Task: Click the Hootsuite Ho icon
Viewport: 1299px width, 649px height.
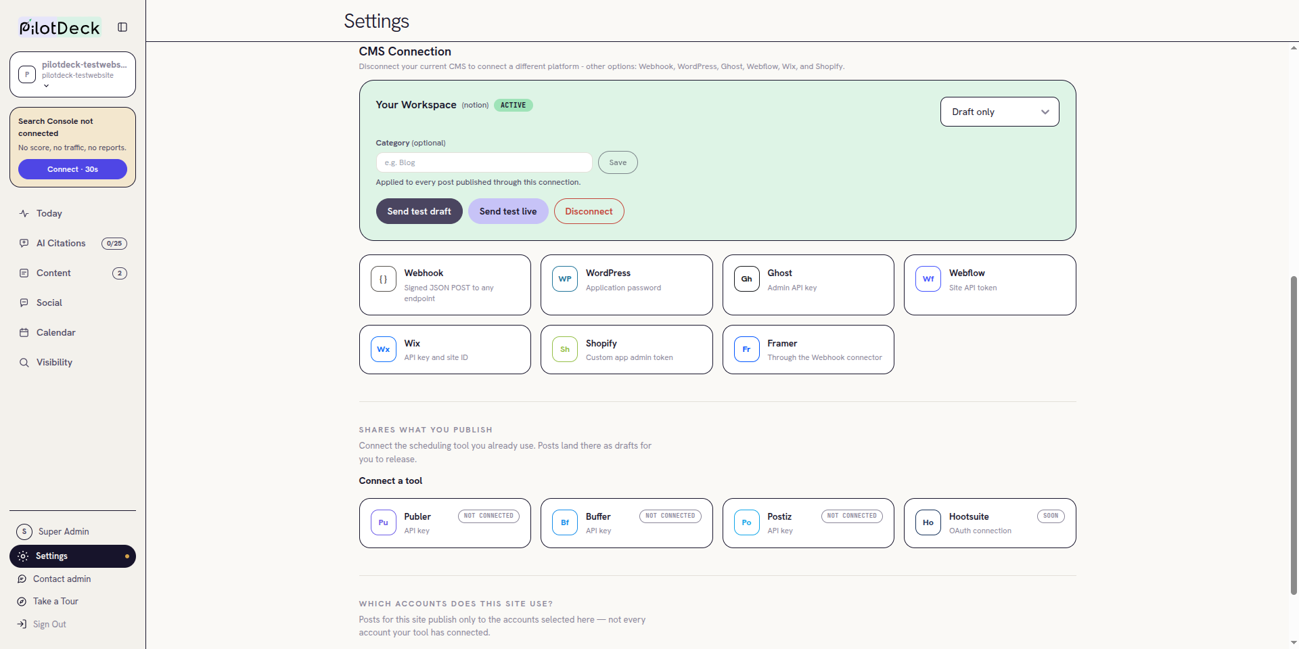Action: tap(928, 522)
